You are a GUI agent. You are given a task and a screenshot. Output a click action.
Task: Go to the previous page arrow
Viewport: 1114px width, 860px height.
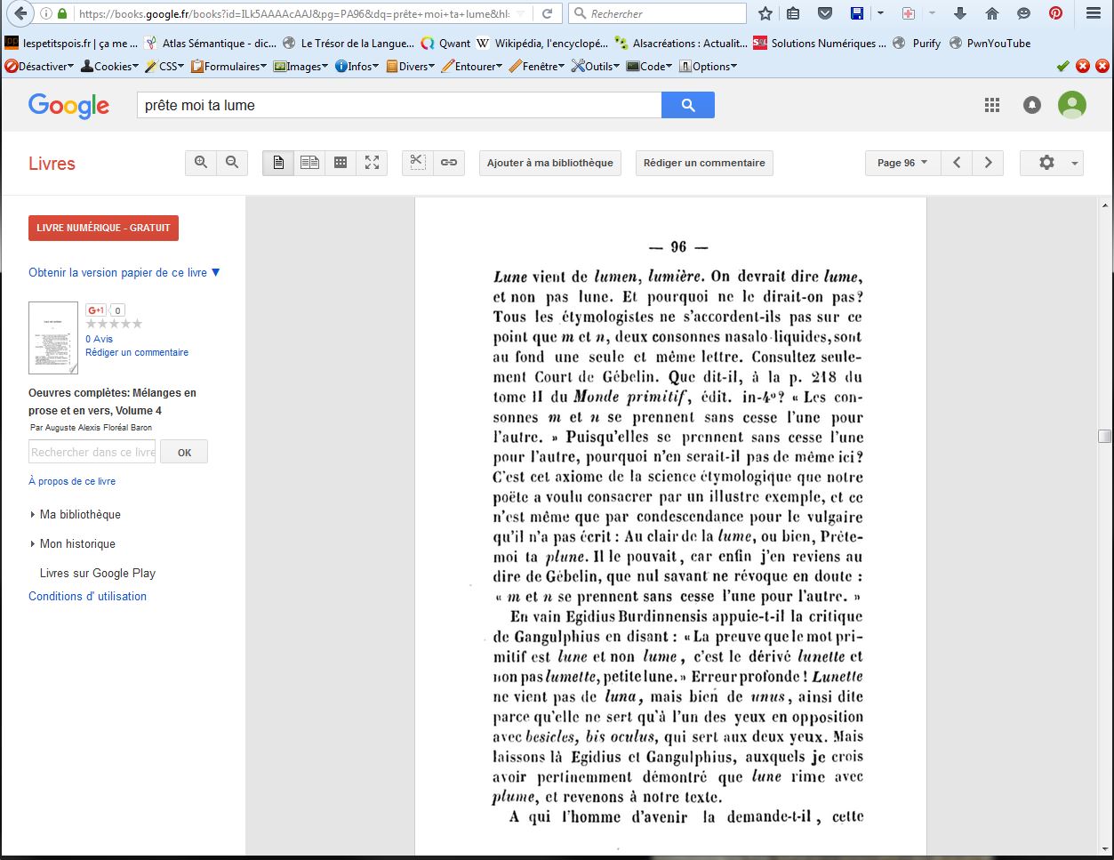(957, 163)
